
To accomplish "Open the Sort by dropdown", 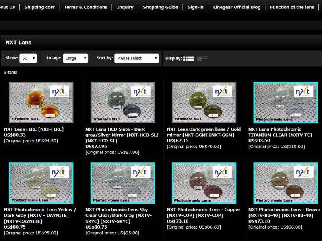I will 136,58.
